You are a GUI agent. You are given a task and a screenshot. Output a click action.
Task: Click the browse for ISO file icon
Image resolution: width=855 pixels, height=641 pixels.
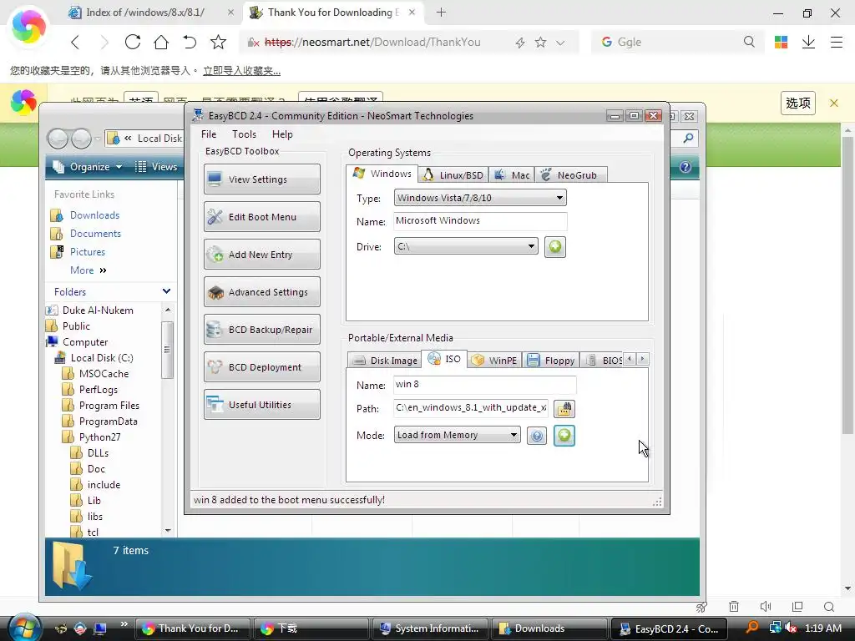[564, 409]
